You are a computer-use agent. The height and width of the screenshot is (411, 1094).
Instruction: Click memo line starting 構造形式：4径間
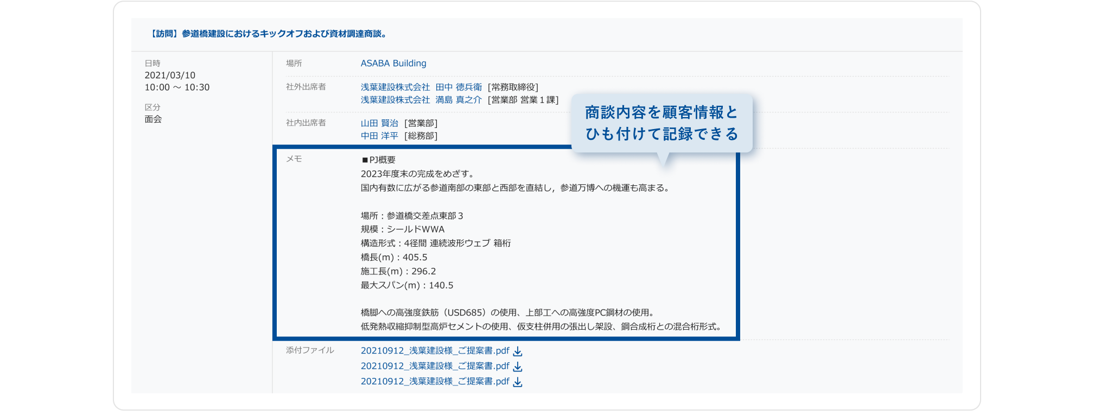pyautogui.click(x=436, y=243)
